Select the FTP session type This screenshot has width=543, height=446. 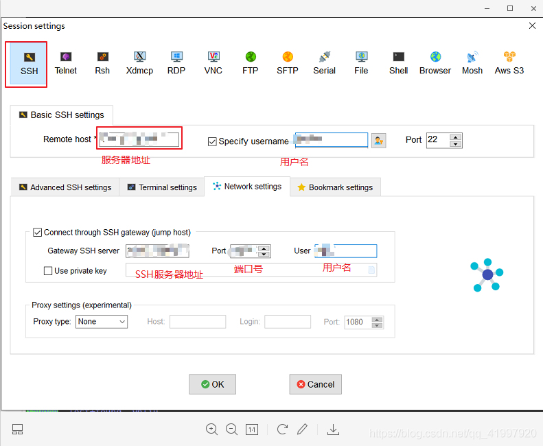(251, 64)
